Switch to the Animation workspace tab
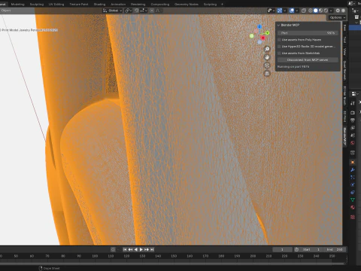The image size is (361, 271). (x=118, y=5)
